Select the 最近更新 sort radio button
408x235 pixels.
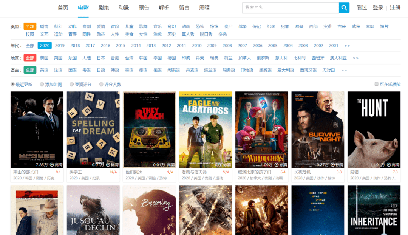(x=12, y=84)
